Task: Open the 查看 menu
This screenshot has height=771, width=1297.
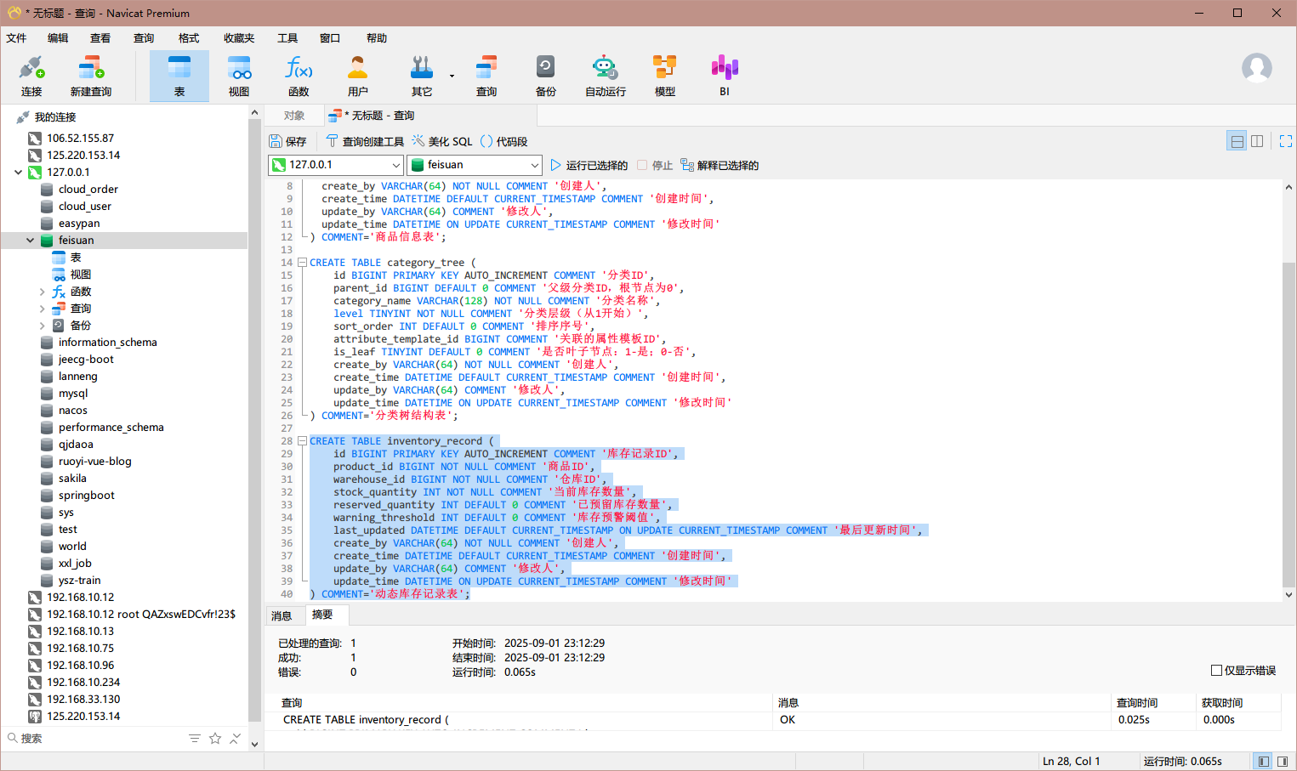Action: click(100, 38)
